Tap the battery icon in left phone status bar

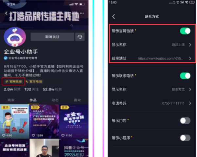82,4
